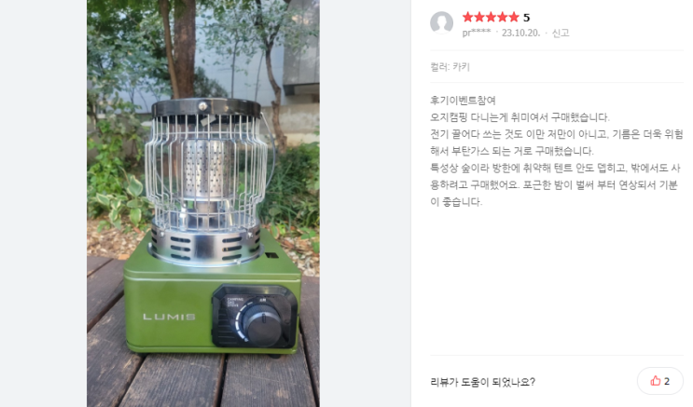693x407 pixels.
Task: Select the fourth red rating star
Action: tap(502, 17)
